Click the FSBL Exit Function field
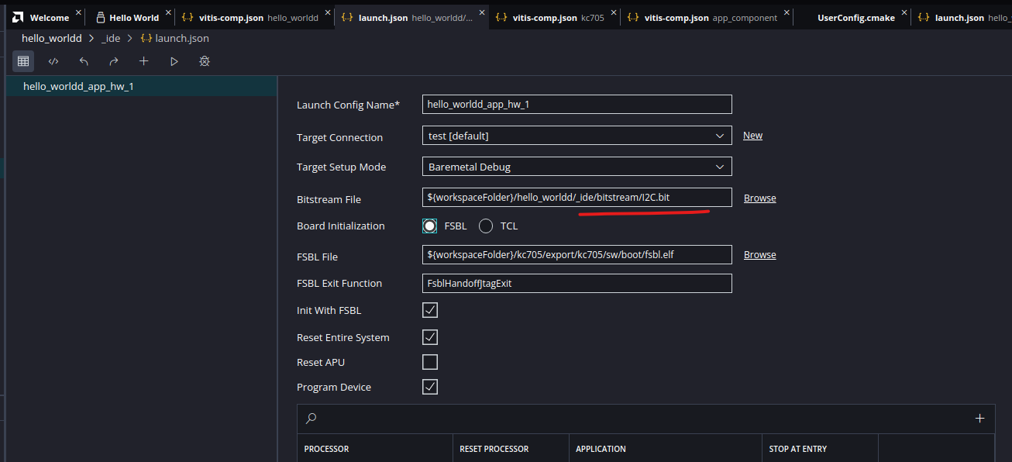This screenshot has height=462, width=1012. click(577, 283)
